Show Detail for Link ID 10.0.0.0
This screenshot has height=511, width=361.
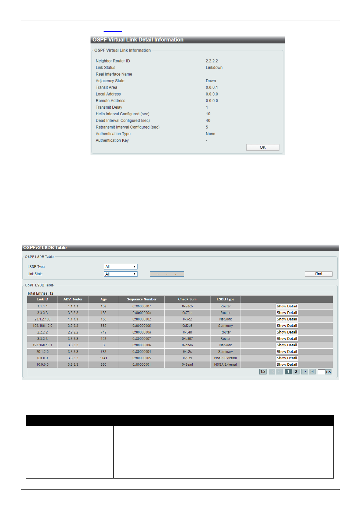click(x=287, y=364)
